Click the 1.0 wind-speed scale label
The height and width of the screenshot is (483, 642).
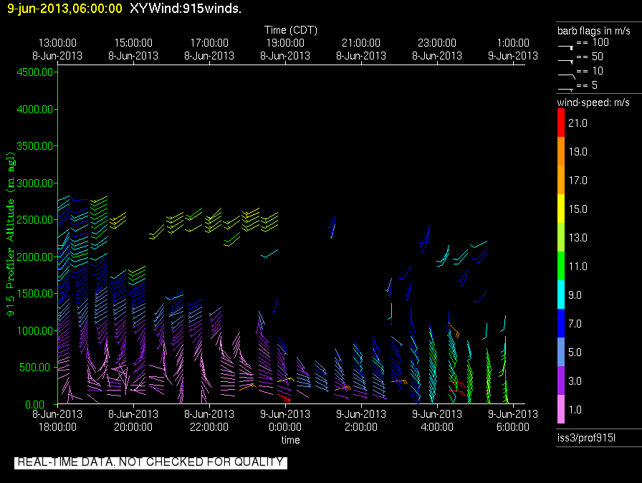(575, 409)
